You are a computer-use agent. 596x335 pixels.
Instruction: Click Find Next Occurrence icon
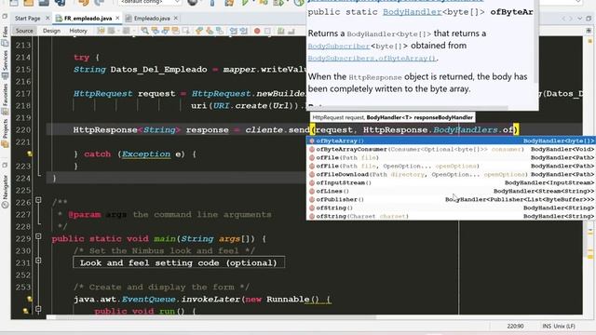(x=166, y=31)
